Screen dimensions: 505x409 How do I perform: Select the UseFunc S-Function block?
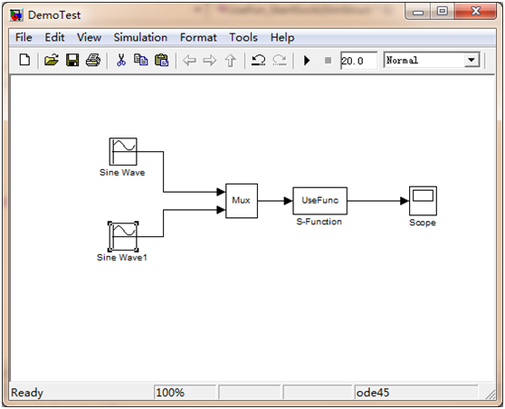[319, 201]
